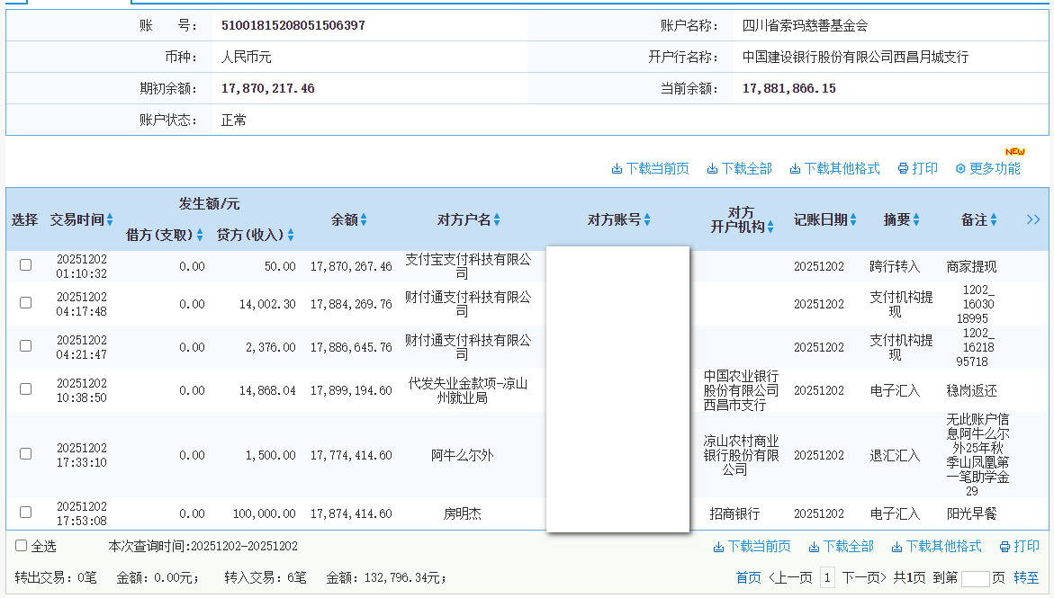This screenshot has height=598, width=1054.
Task: Click the page number input box
Action: coord(976,578)
